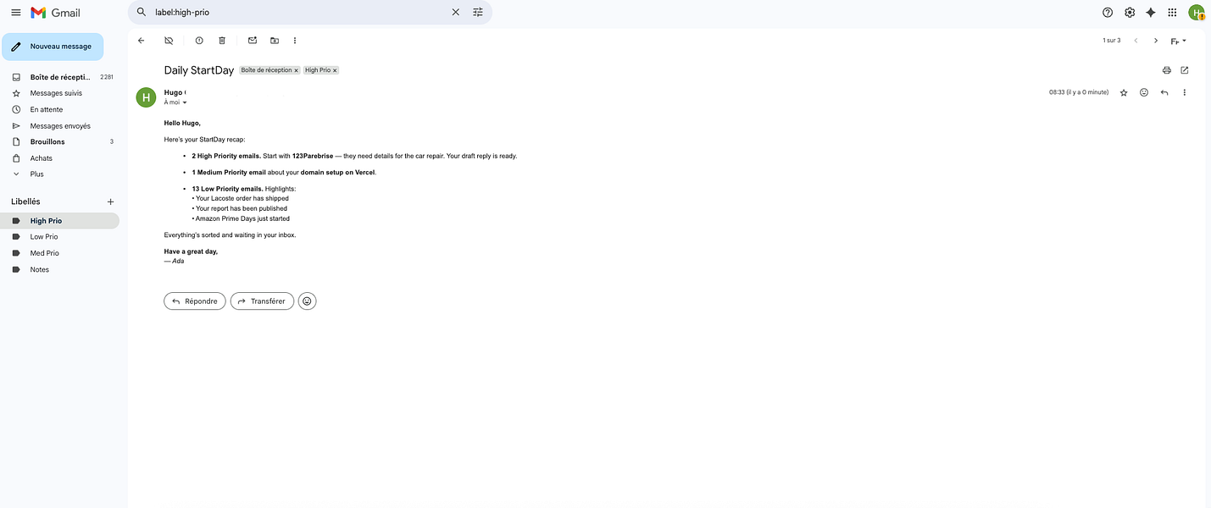Go to the newer message arrow

[x=1136, y=41]
